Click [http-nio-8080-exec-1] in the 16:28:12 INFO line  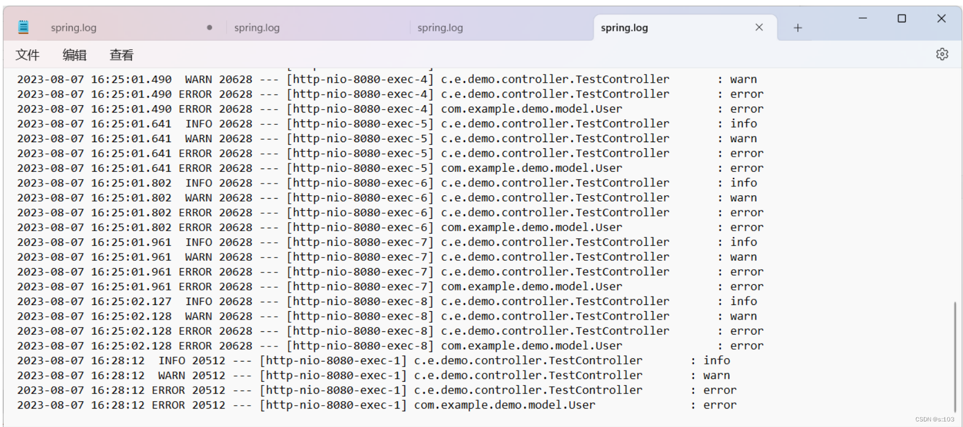(x=333, y=361)
